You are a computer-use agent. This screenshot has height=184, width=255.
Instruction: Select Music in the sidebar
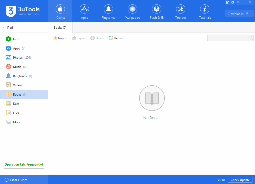click(24, 67)
